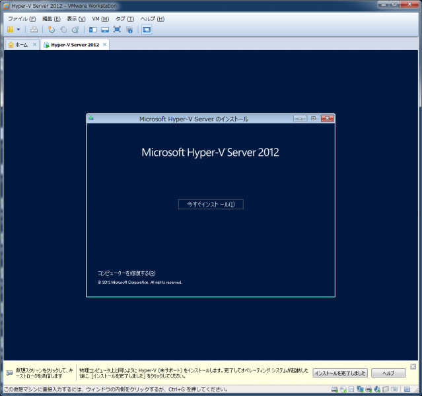Viewport: 422px width, 396px height.
Task: Click the ヘルプ button in the yellow info bar
Action: click(388, 373)
